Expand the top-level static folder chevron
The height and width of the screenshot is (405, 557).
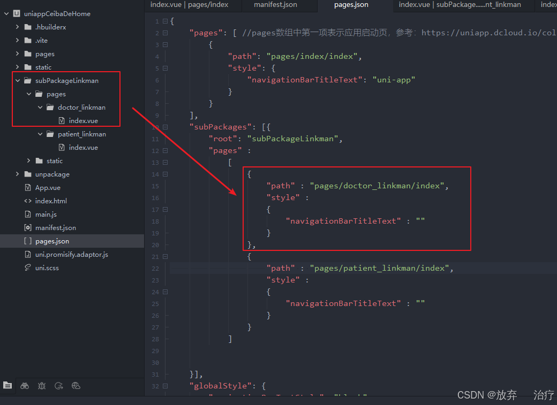click(17, 67)
